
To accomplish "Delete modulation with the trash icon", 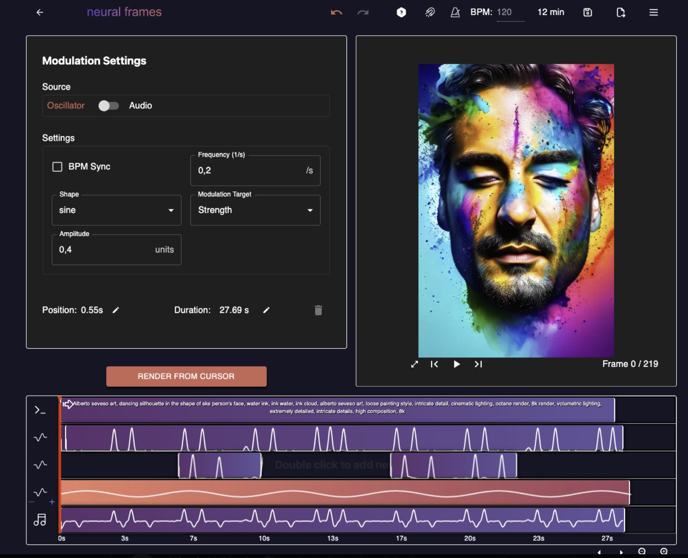I will (318, 310).
